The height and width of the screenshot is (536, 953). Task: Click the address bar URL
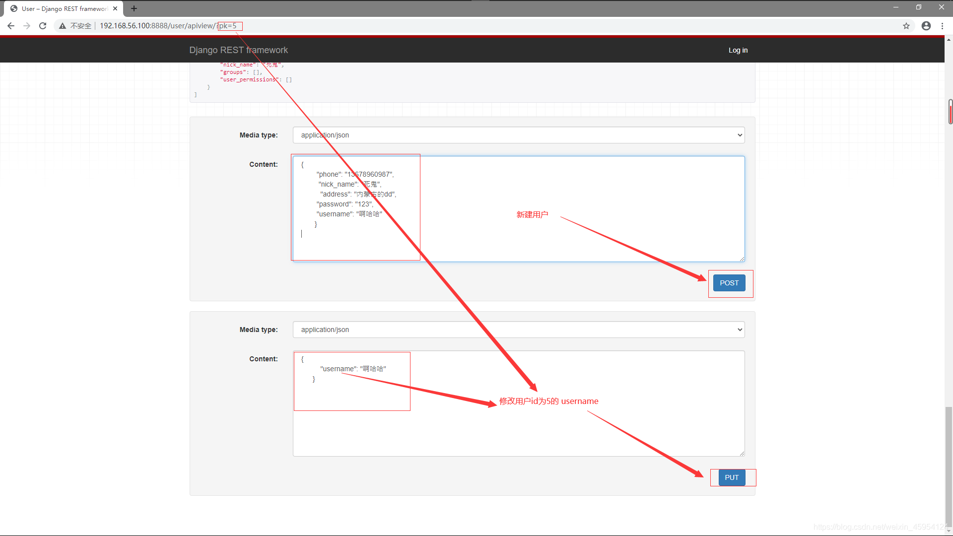coord(168,26)
